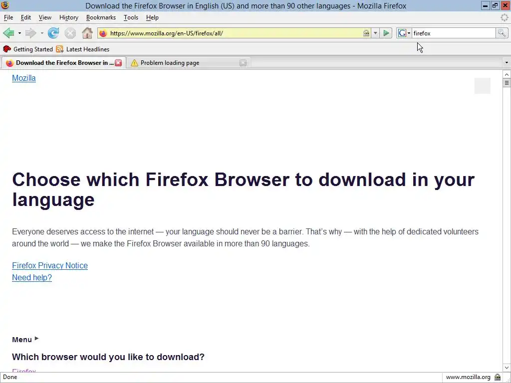
Task: Click the green Go button
Action: pyautogui.click(x=386, y=33)
